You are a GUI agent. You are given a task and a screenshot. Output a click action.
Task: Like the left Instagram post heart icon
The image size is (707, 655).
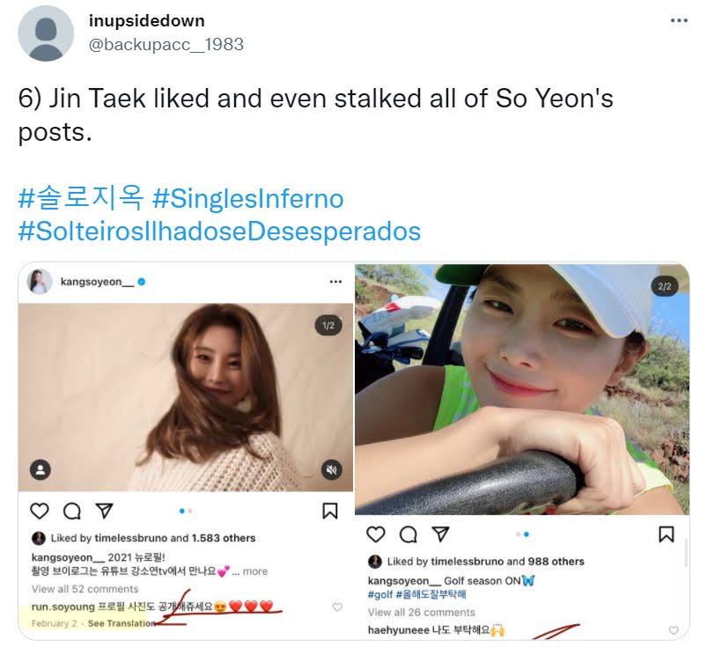click(x=40, y=511)
